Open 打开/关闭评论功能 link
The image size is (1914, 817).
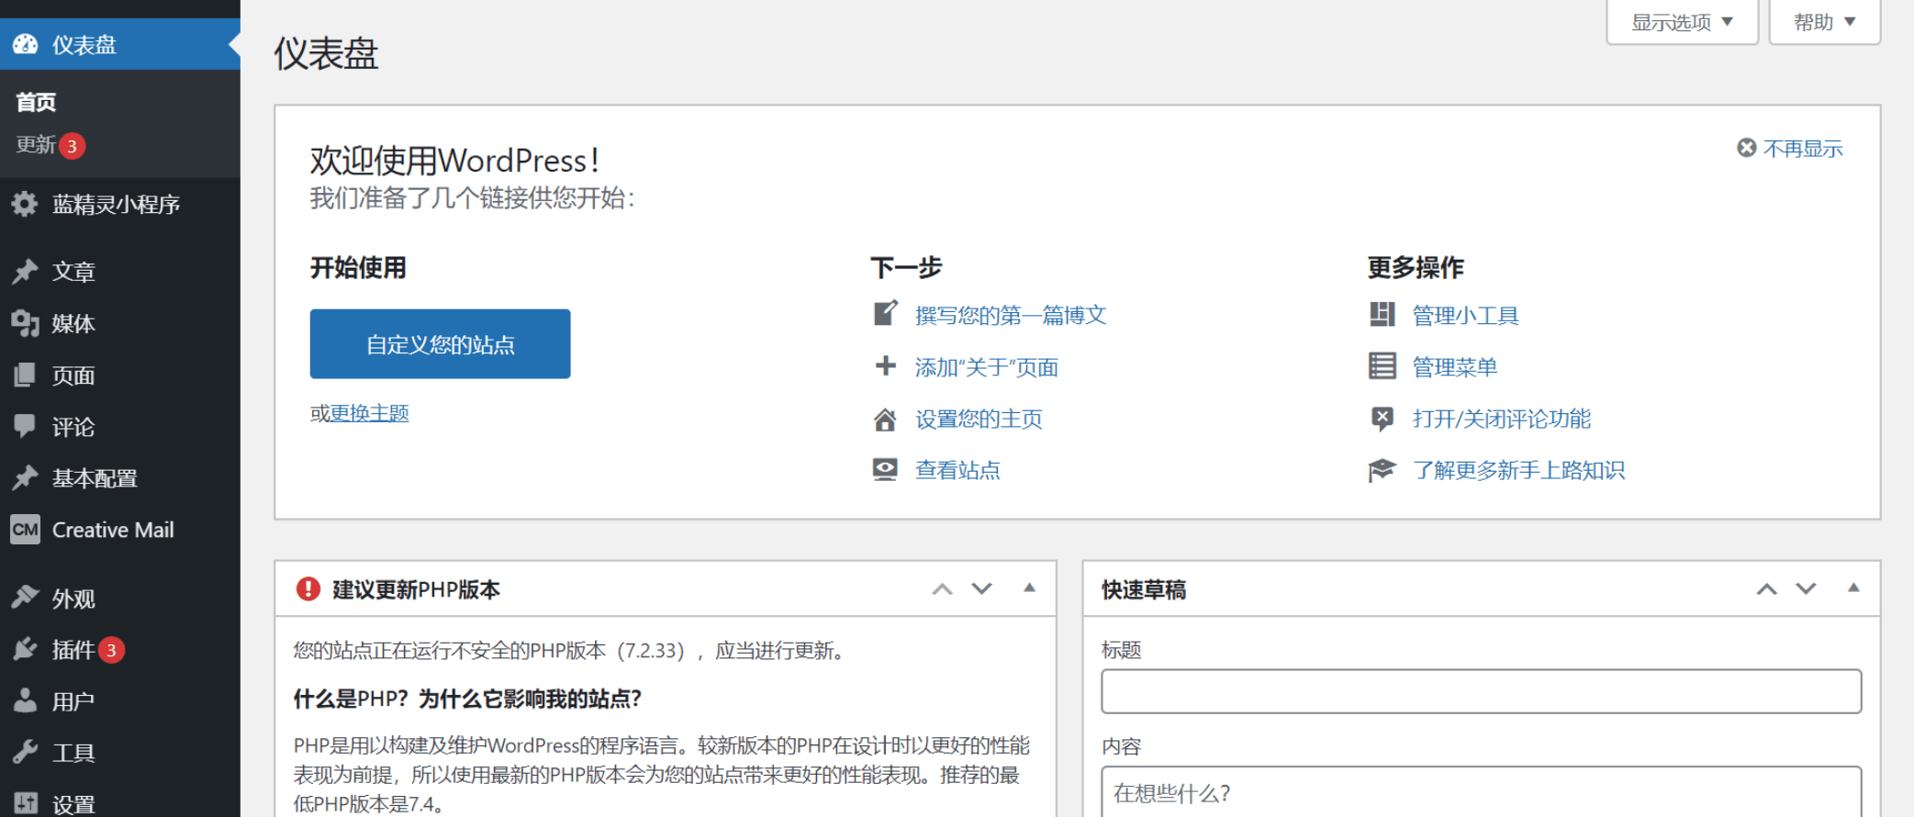1502,419
